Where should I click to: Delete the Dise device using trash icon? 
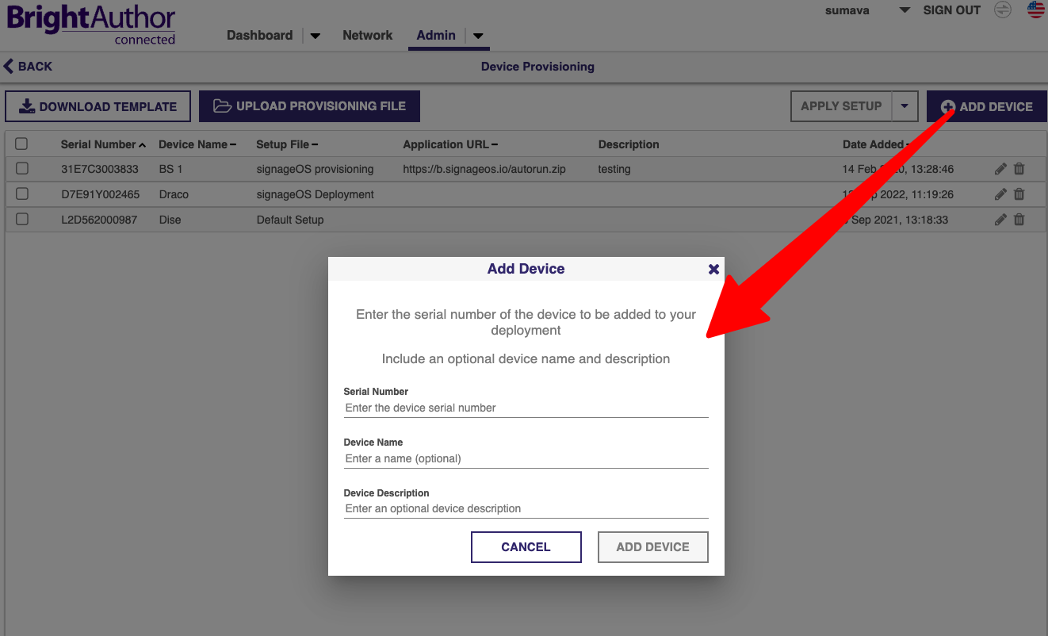click(x=1019, y=220)
